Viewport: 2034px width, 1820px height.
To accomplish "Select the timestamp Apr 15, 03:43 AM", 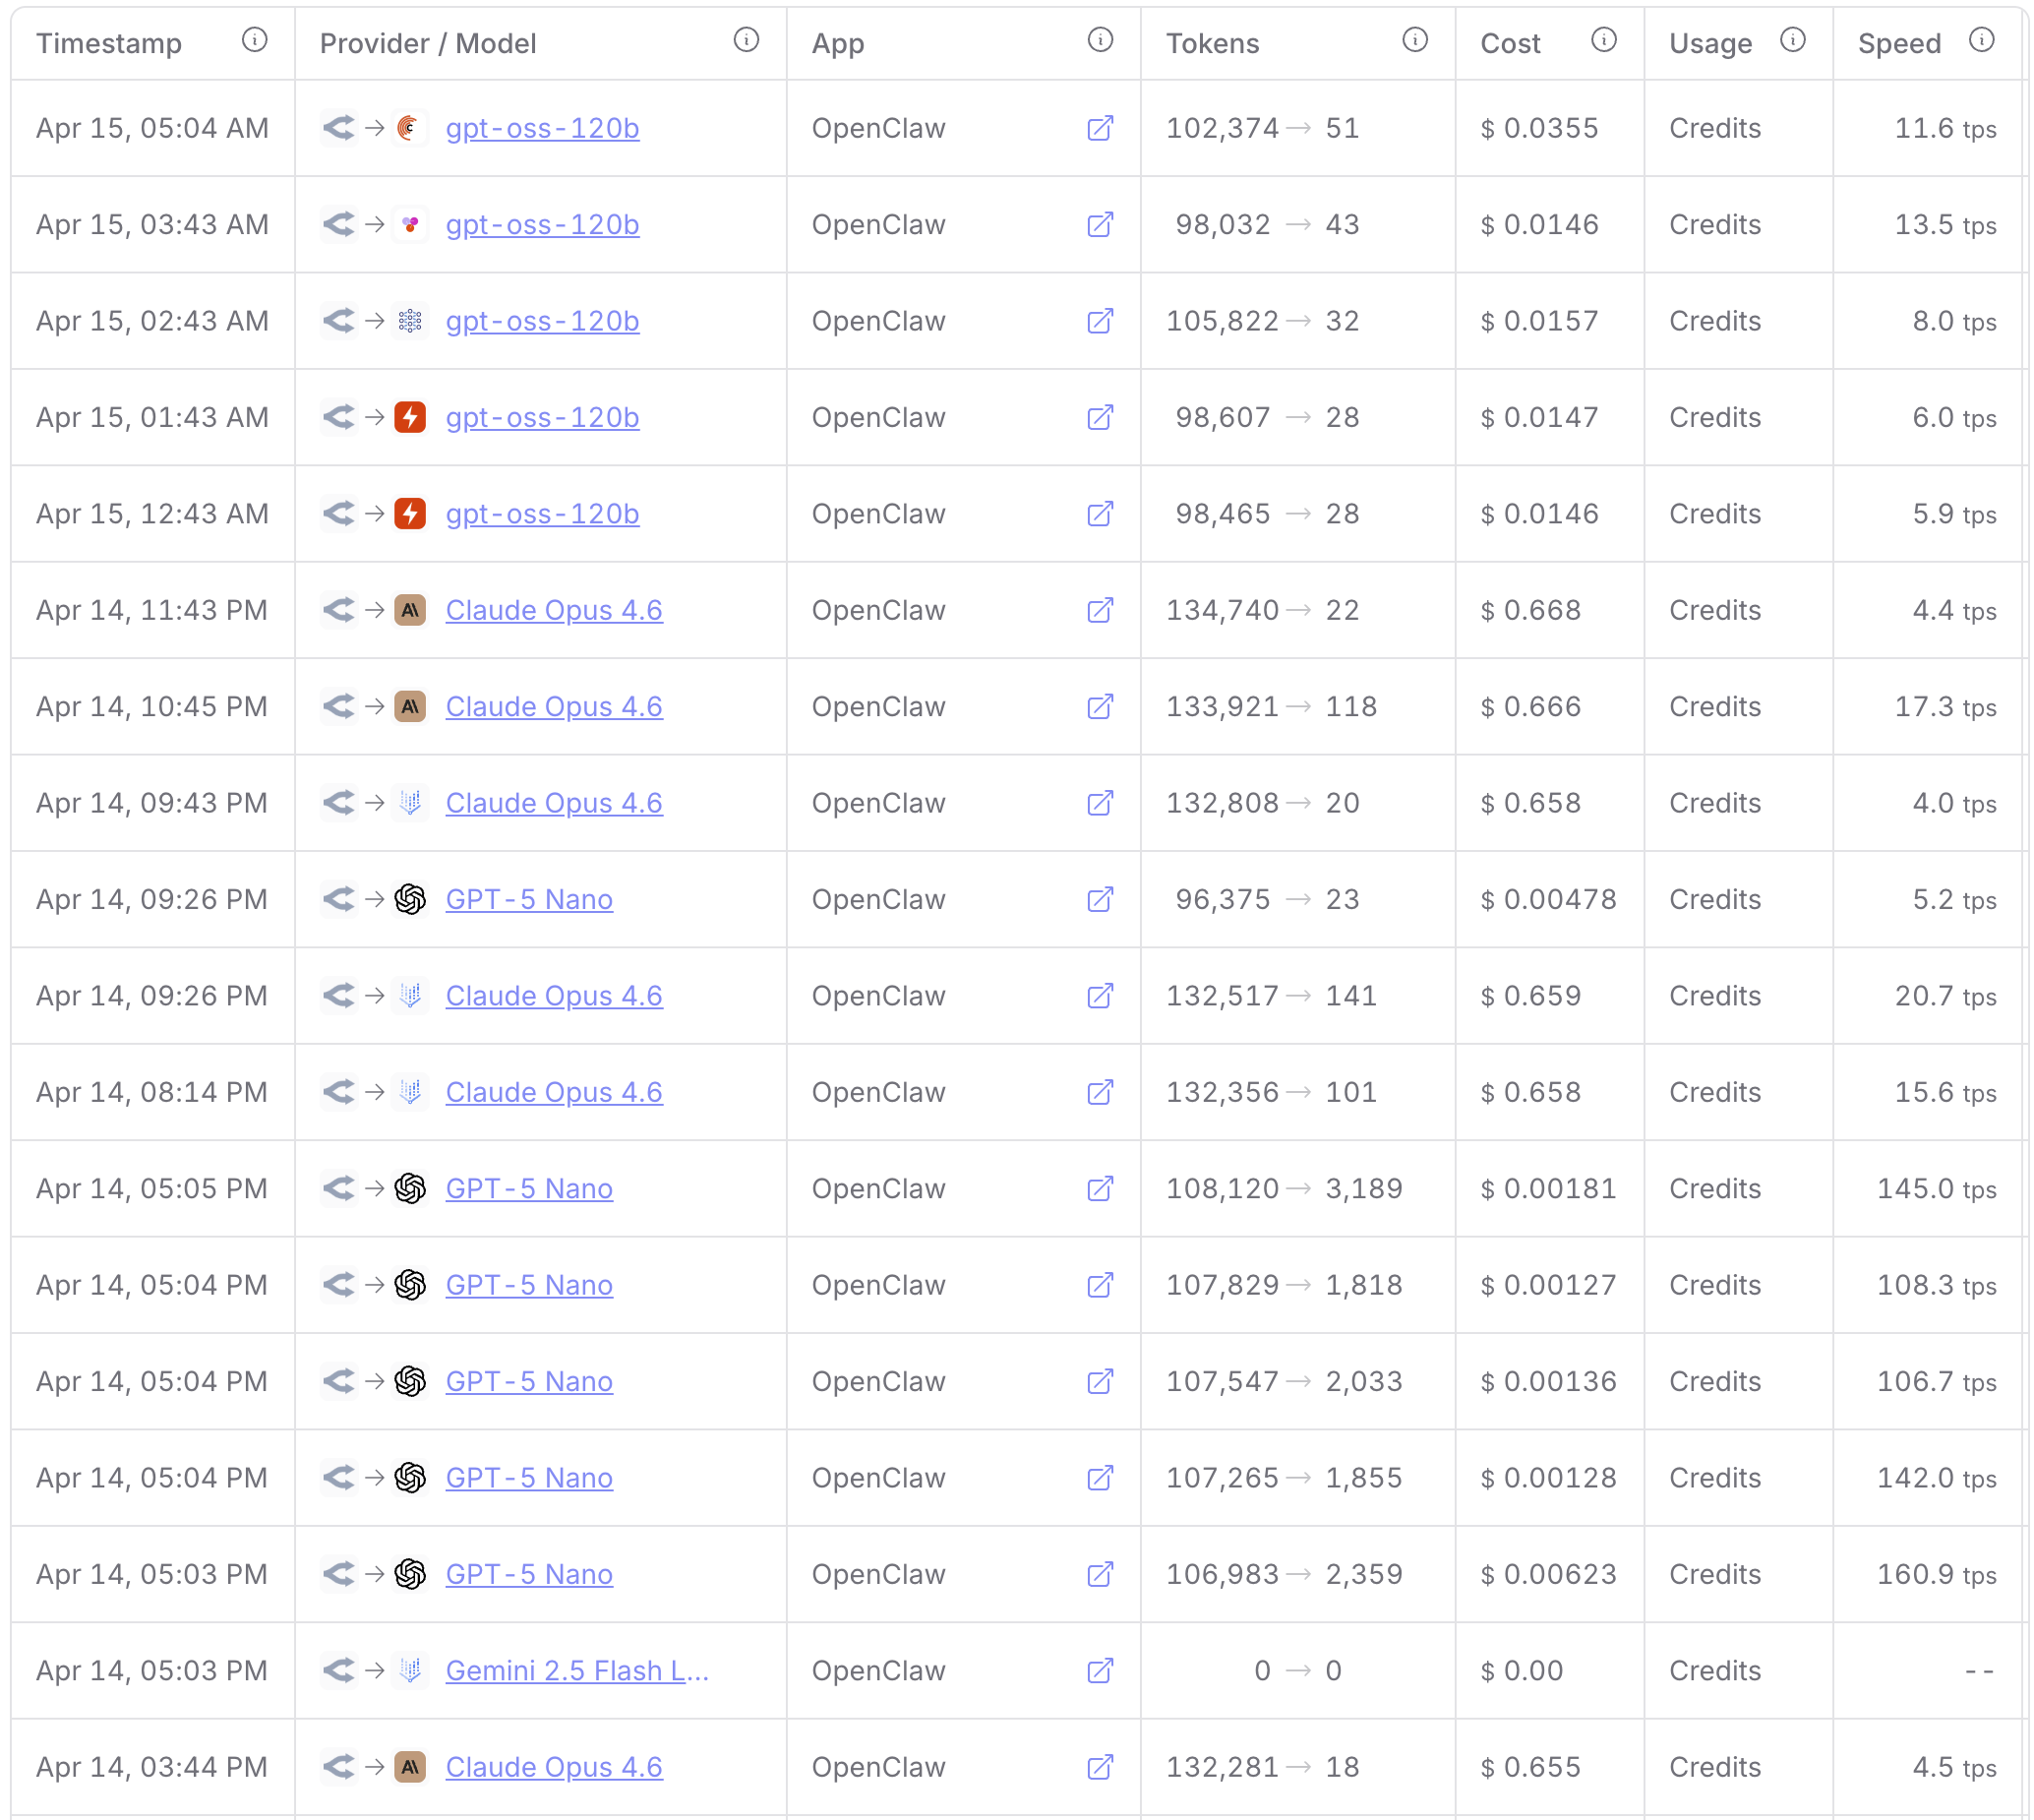I will click(151, 224).
